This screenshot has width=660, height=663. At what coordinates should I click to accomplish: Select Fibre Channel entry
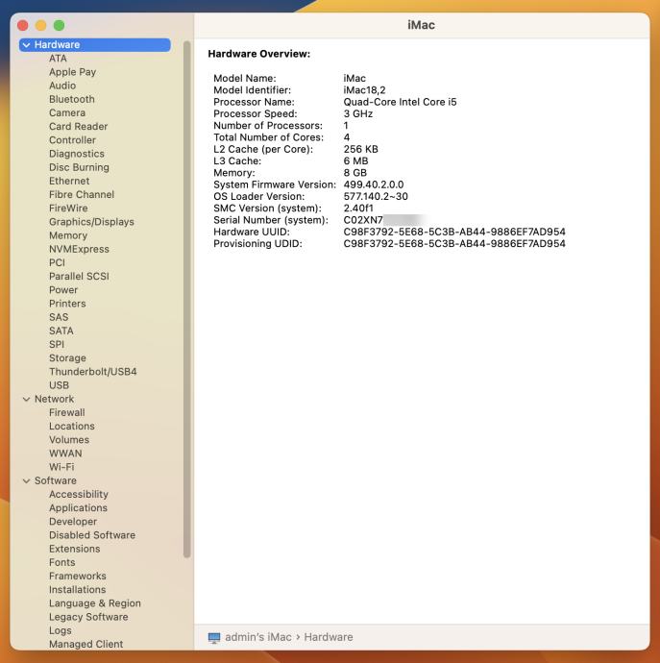(82, 194)
